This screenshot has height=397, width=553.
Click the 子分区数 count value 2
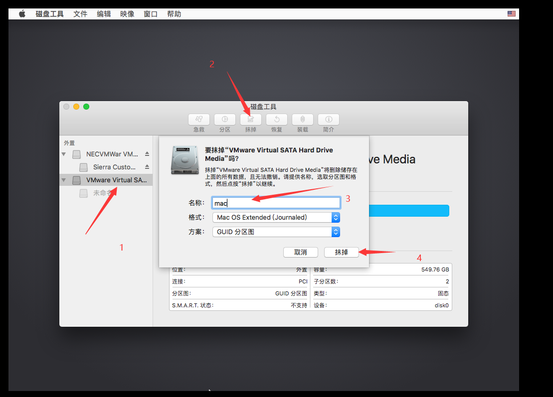click(447, 281)
